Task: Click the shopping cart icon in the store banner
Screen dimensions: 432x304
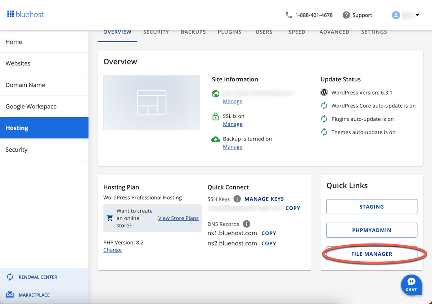Action: [x=110, y=218]
